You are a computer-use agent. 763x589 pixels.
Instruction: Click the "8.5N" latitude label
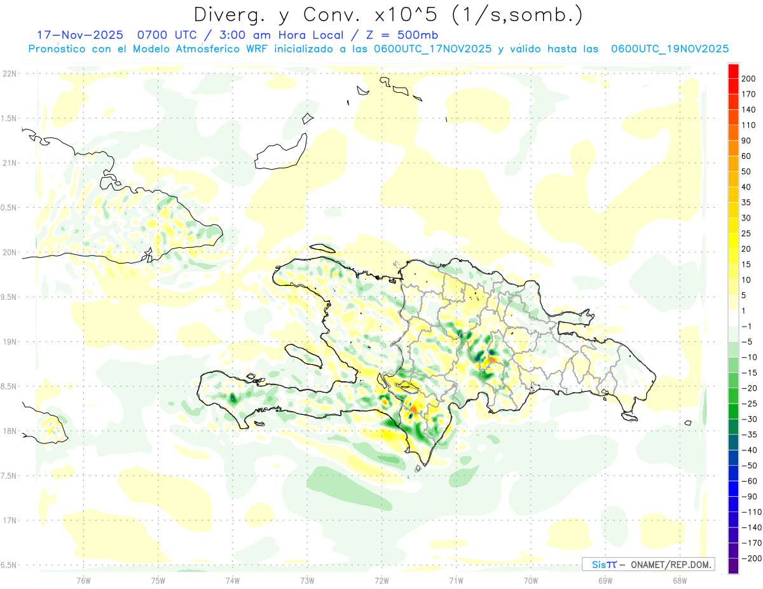tap(9, 386)
